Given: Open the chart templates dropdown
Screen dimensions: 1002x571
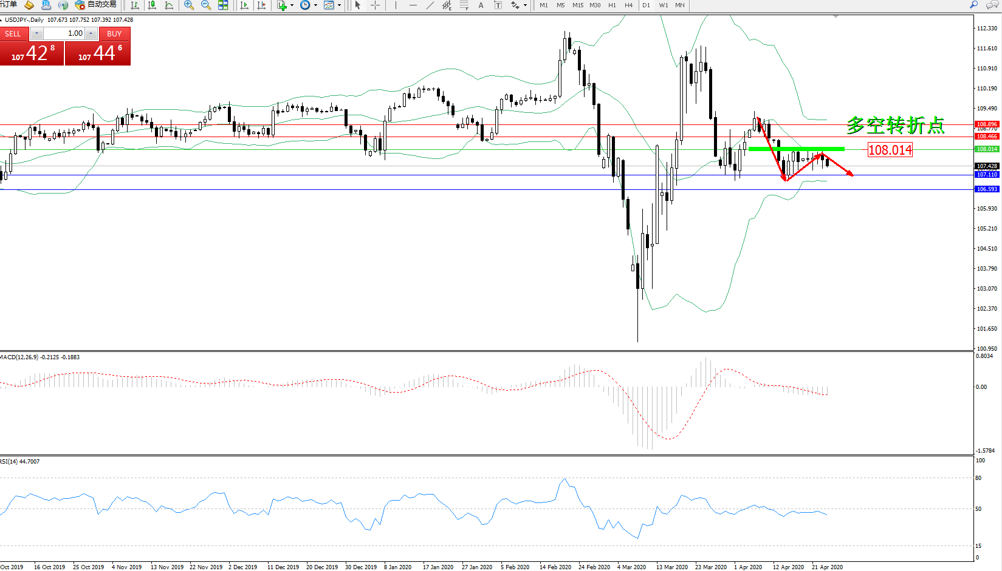Looking at the screenshot, I should (339, 5).
